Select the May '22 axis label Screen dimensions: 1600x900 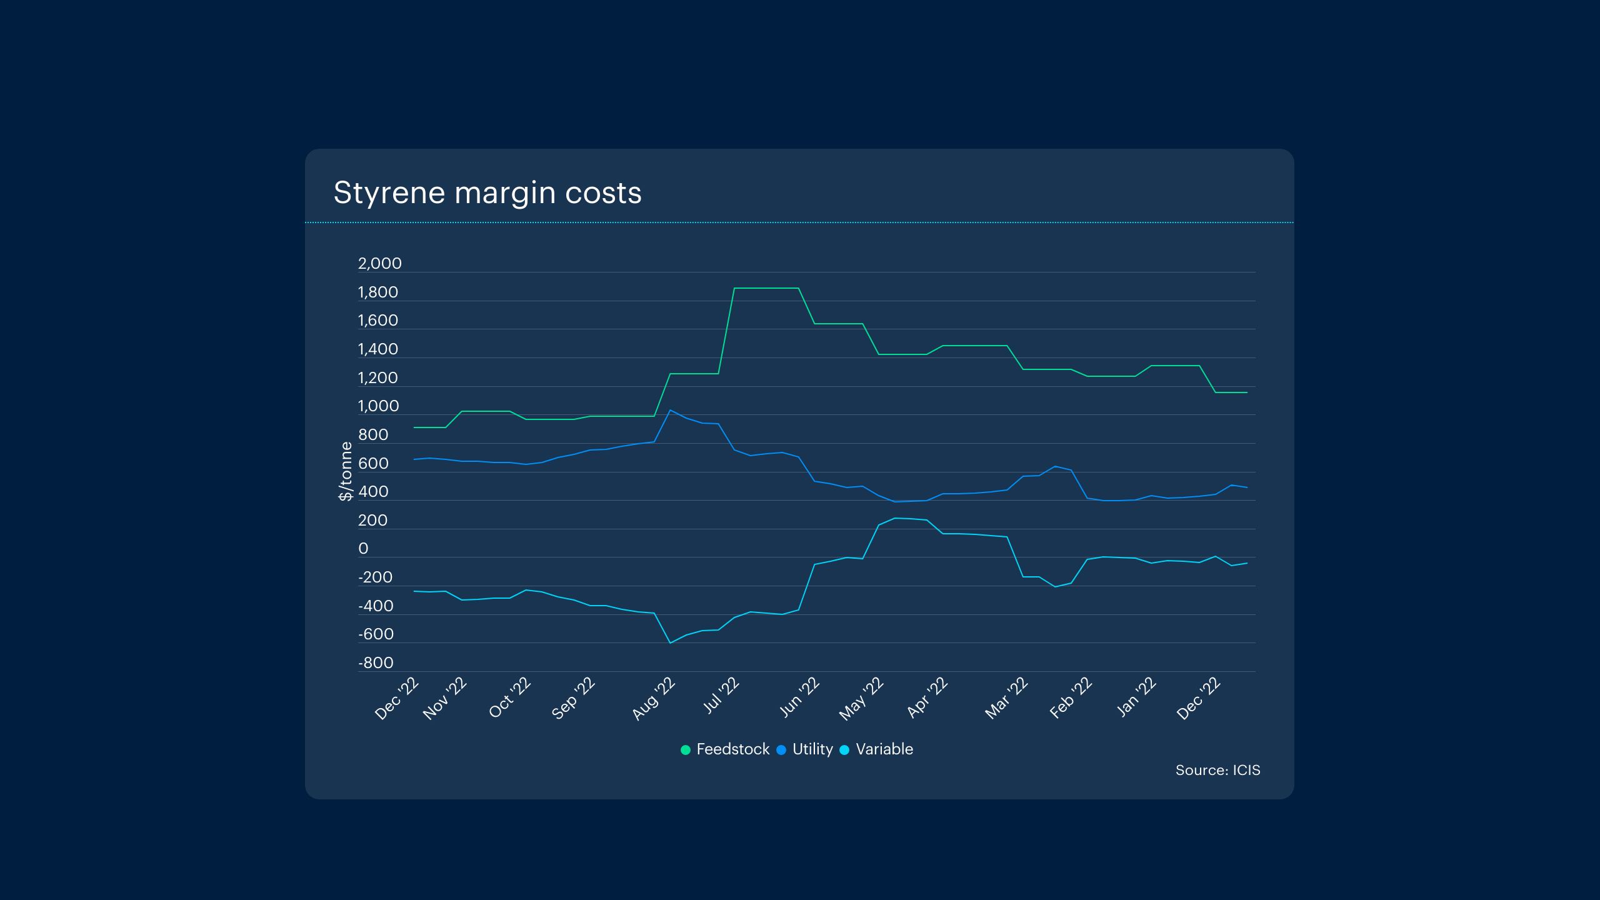coord(861,699)
